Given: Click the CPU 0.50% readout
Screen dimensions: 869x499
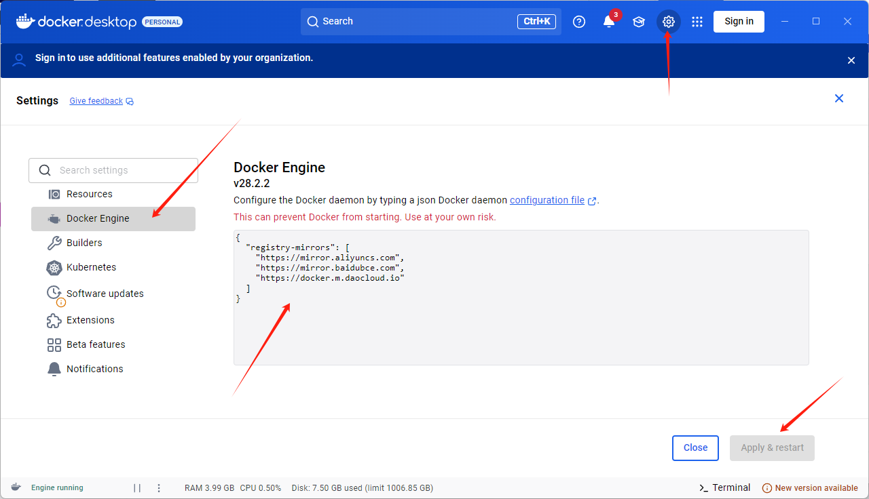Looking at the screenshot, I should 261,488.
